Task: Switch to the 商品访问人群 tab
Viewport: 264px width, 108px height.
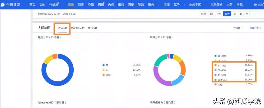Action: pos(78,28)
